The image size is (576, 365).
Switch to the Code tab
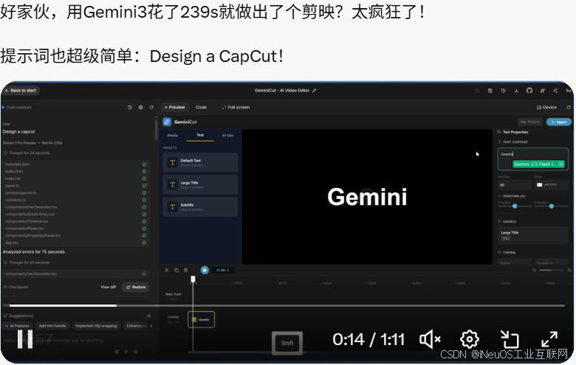coord(202,107)
